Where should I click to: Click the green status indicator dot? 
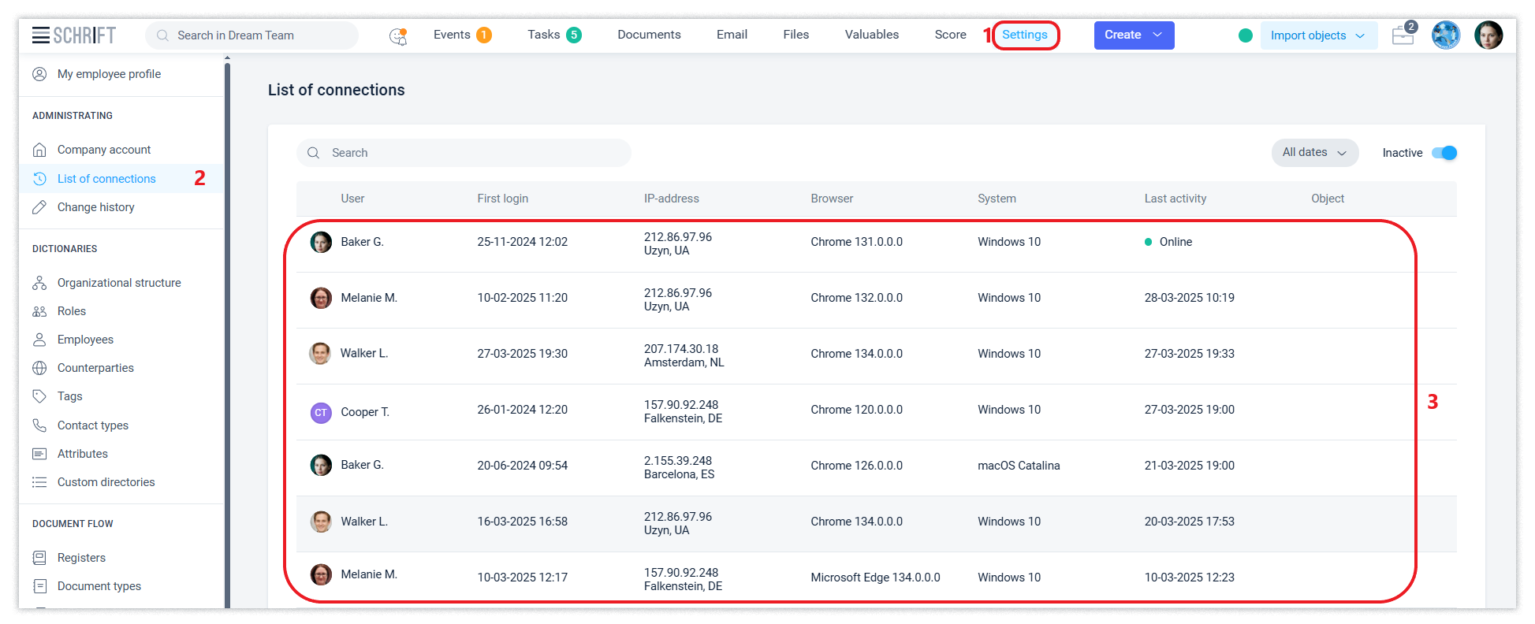click(1246, 35)
